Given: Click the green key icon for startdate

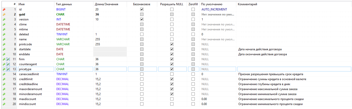Looking at the screenshot, I should pos(4,49).
